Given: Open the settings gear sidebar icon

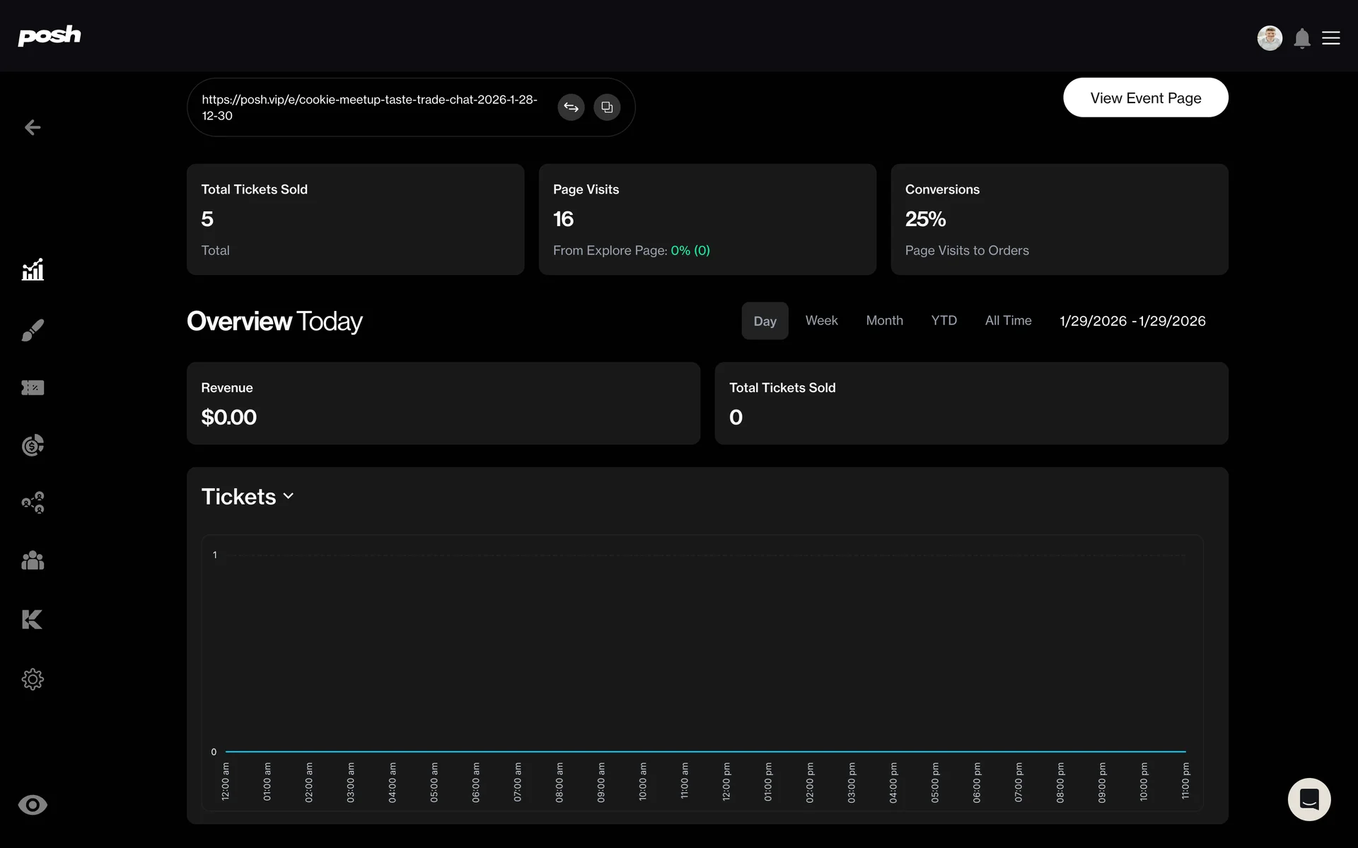Looking at the screenshot, I should [x=33, y=679].
